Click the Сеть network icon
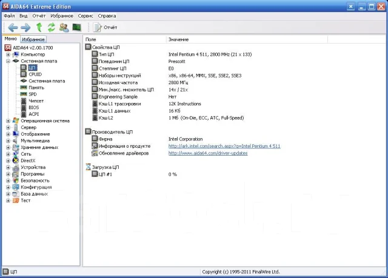Image resolution: width=388 pixels, height=278 pixels. (x=16, y=154)
